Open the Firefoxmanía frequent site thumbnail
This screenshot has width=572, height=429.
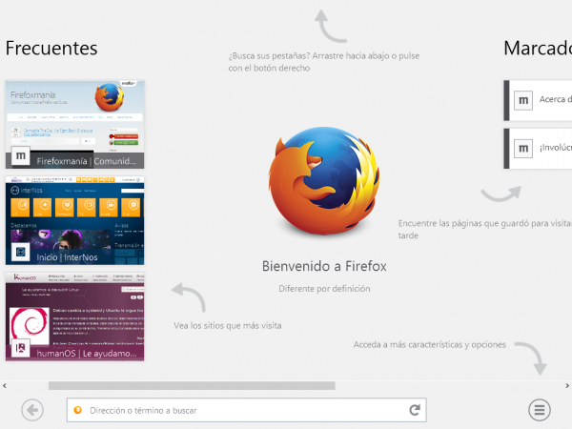[74, 124]
